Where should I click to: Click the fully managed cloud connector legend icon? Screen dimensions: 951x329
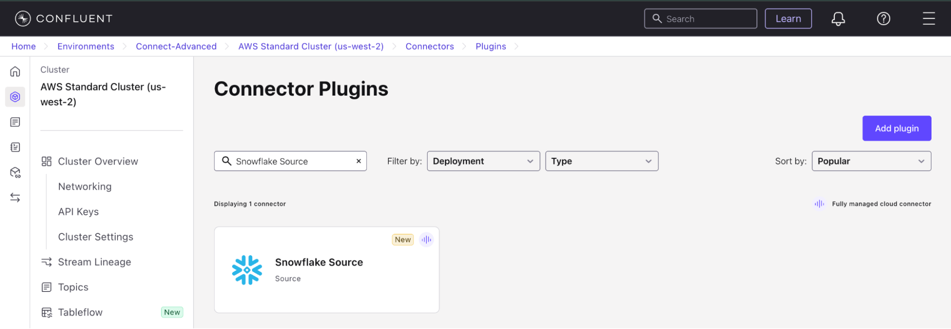(x=819, y=204)
